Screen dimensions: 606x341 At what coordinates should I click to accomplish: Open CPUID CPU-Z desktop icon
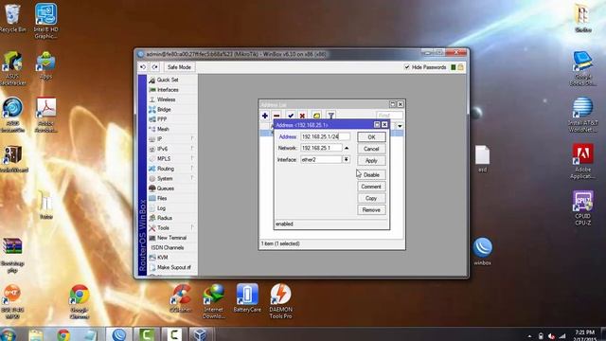583,207
